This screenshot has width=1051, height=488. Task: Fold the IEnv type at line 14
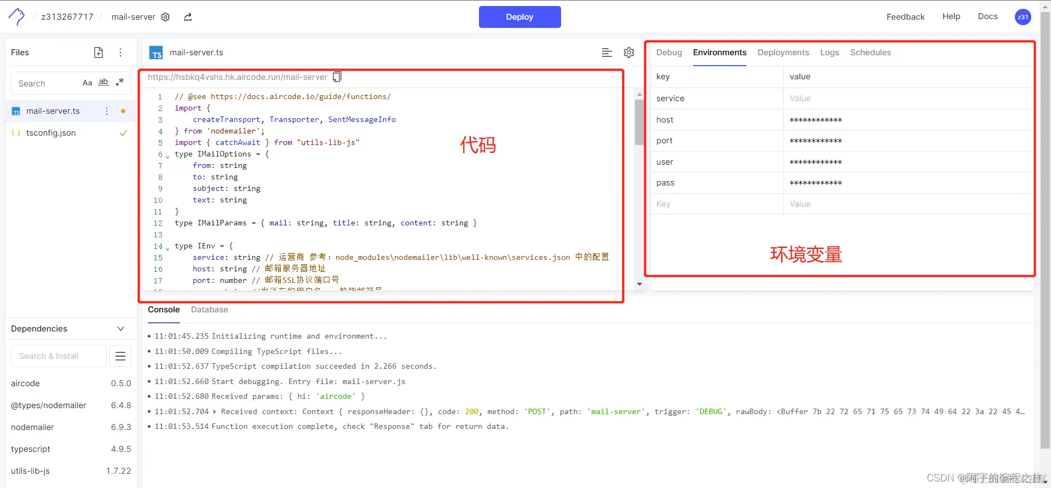tap(168, 248)
